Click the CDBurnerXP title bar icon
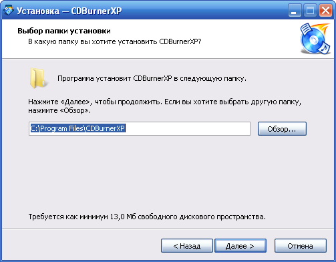Screen dimensions: 336x262 click(x=8, y=11)
